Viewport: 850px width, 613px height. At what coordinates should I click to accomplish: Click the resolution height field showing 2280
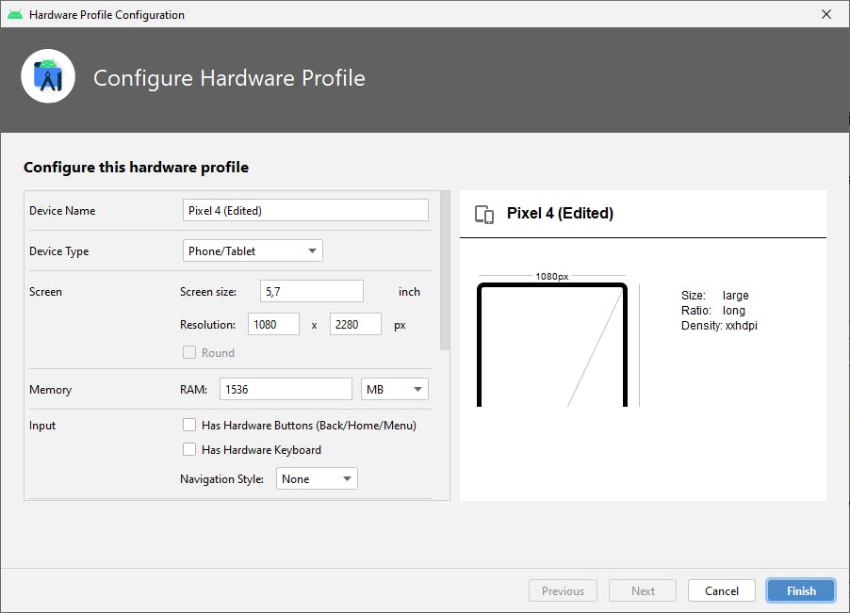coord(355,324)
